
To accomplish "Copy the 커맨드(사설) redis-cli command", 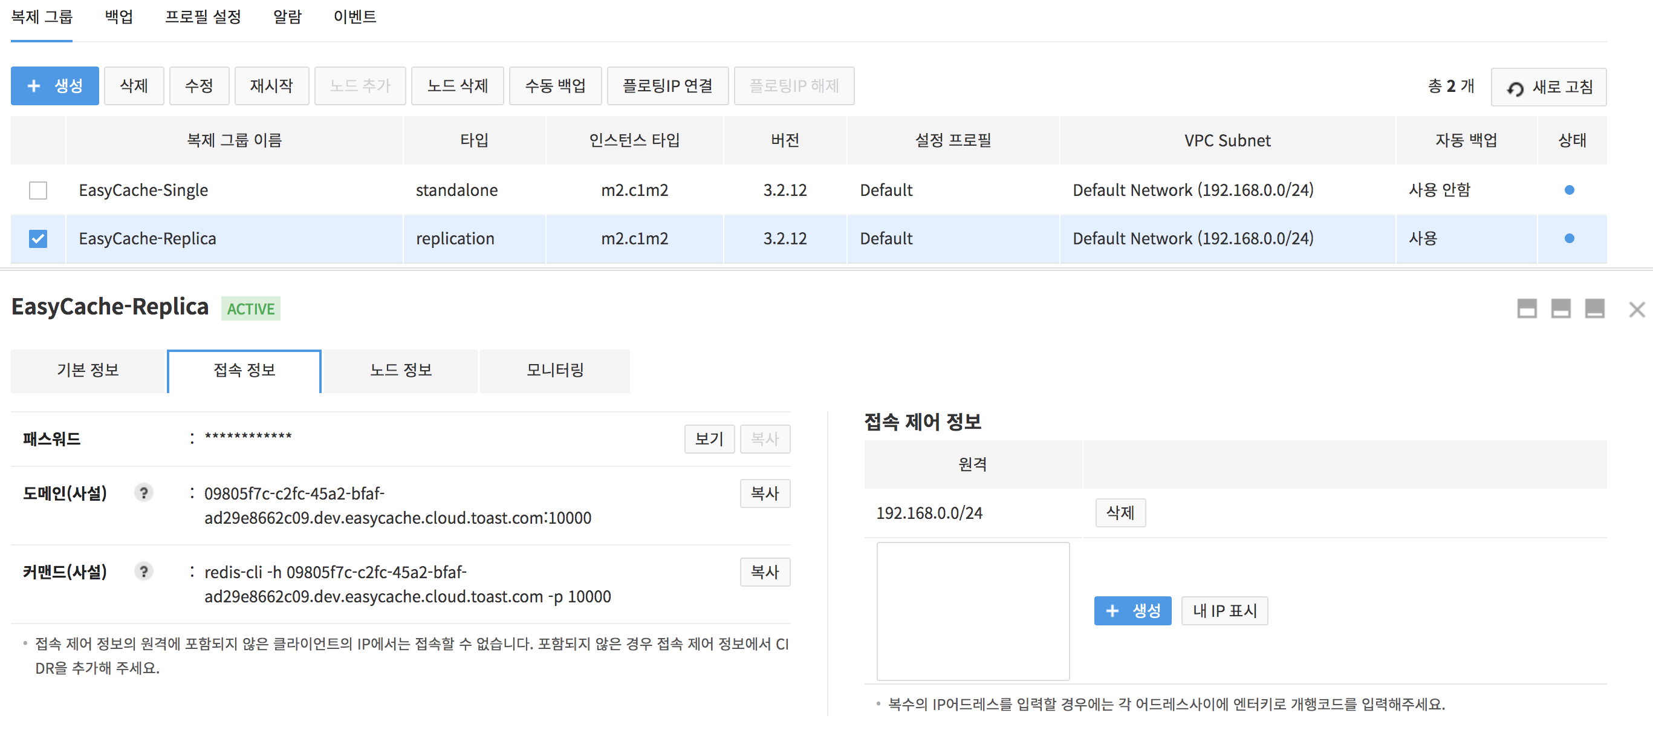I will pyautogui.click(x=765, y=572).
